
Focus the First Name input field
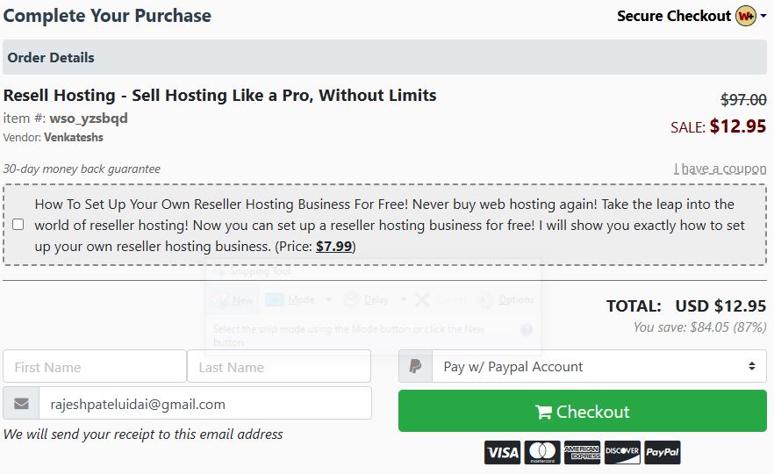[94, 367]
